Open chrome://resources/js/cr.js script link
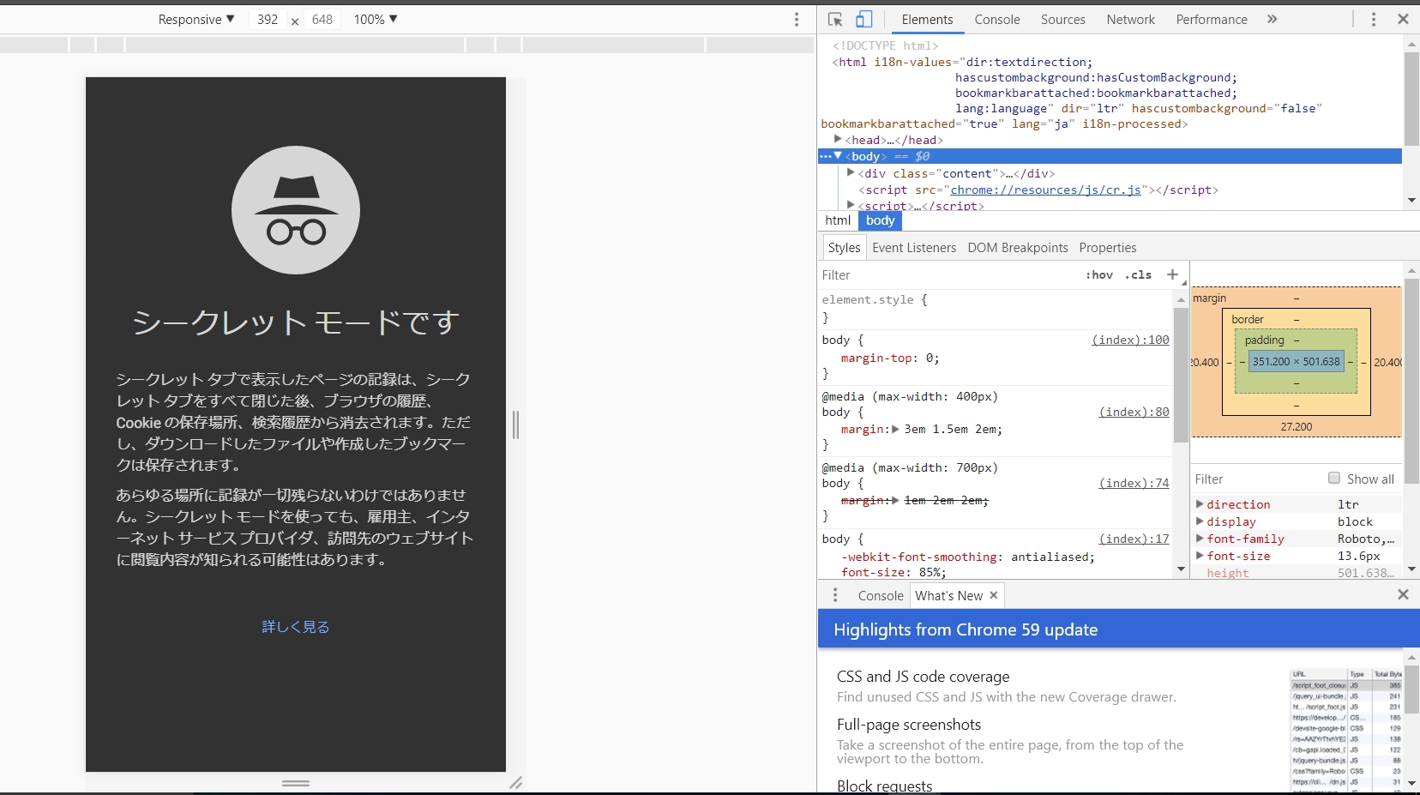1420x795 pixels. tap(1045, 190)
